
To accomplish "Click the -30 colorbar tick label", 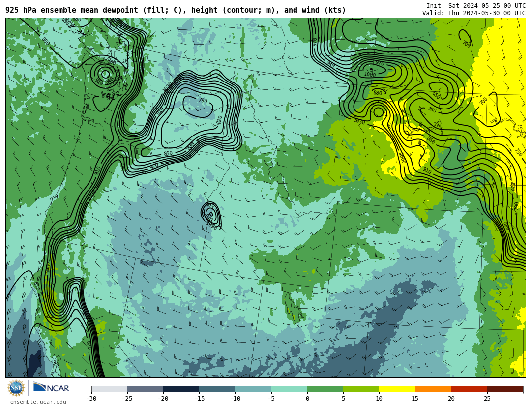I will (x=91, y=399).
